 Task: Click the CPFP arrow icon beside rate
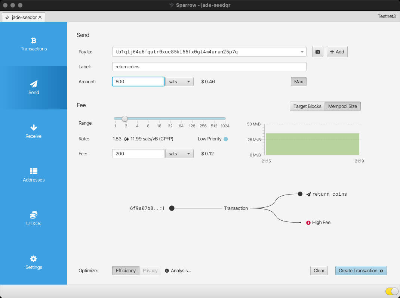[x=126, y=139]
